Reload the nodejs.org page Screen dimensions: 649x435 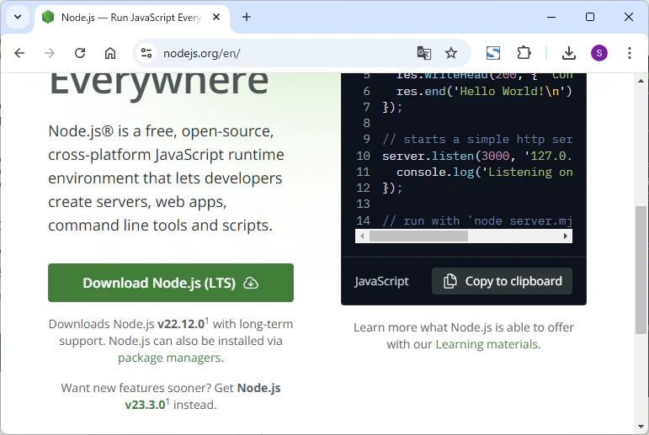(x=80, y=53)
